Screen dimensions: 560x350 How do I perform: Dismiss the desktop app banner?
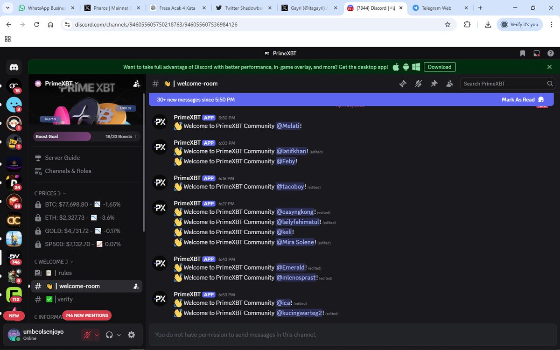549,67
